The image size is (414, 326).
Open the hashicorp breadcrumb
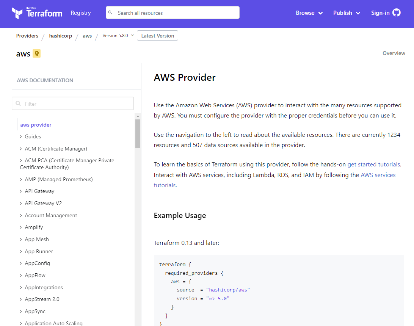60,36
